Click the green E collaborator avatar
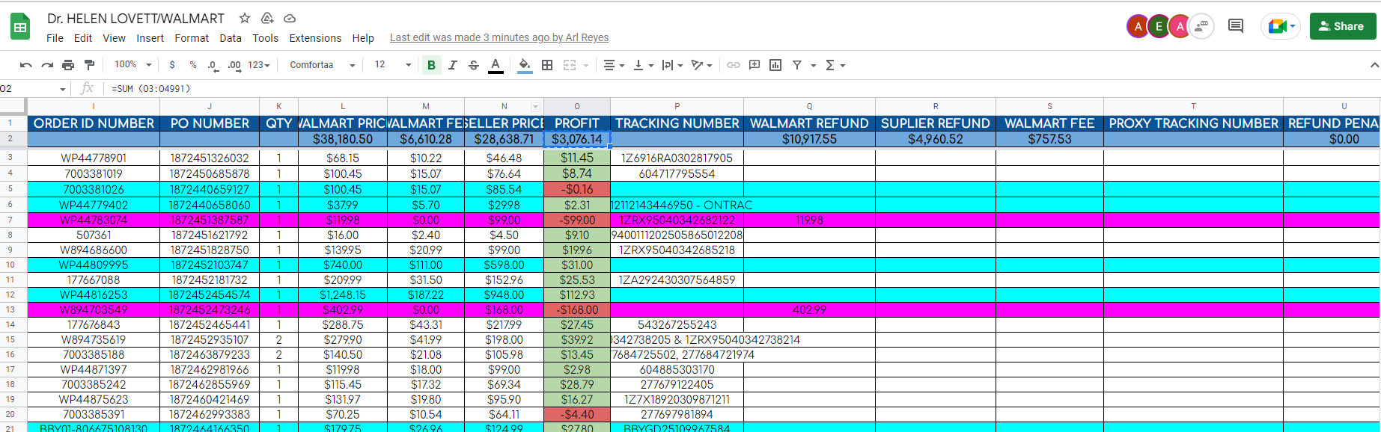The height and width of the screenshot is (432, 1381). pos(1159,26)
